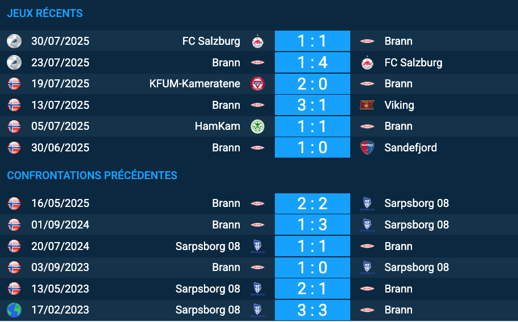This screenshot has height=322, width=518.
Task: Select the Viking team name
Action: [399, 105]
